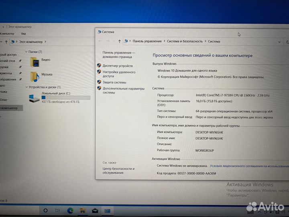This screenshot has height=217, width=289.
Task: Open address bar history dropdown in System window
Action: pos(279,42)
